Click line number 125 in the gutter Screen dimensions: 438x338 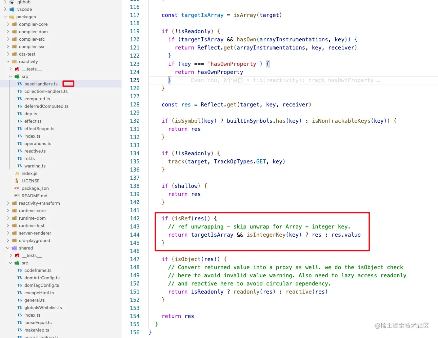pyautogui.click(x=135, y=80)
